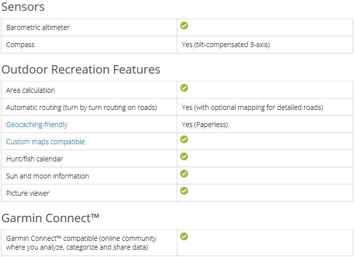Select the Automatic routing row label
Image resolution: width=355 pixels, height=257 pixels.
81,107
